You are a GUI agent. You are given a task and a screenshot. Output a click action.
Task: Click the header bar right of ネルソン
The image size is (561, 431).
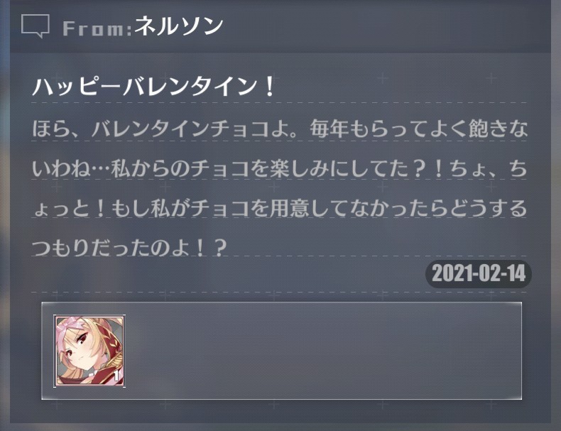pyautogui.click(x=386, y=26)
